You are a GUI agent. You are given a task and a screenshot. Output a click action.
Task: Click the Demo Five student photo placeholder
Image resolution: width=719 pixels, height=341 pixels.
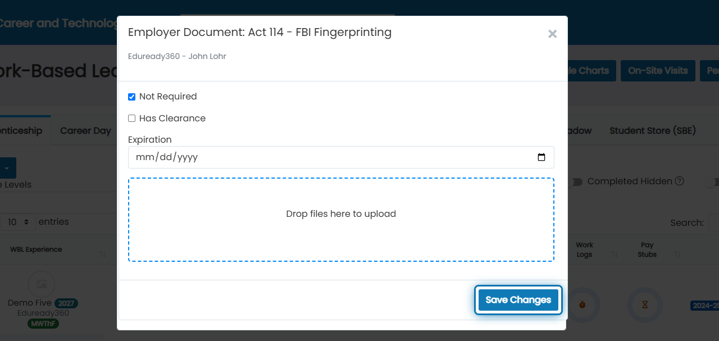42,284
